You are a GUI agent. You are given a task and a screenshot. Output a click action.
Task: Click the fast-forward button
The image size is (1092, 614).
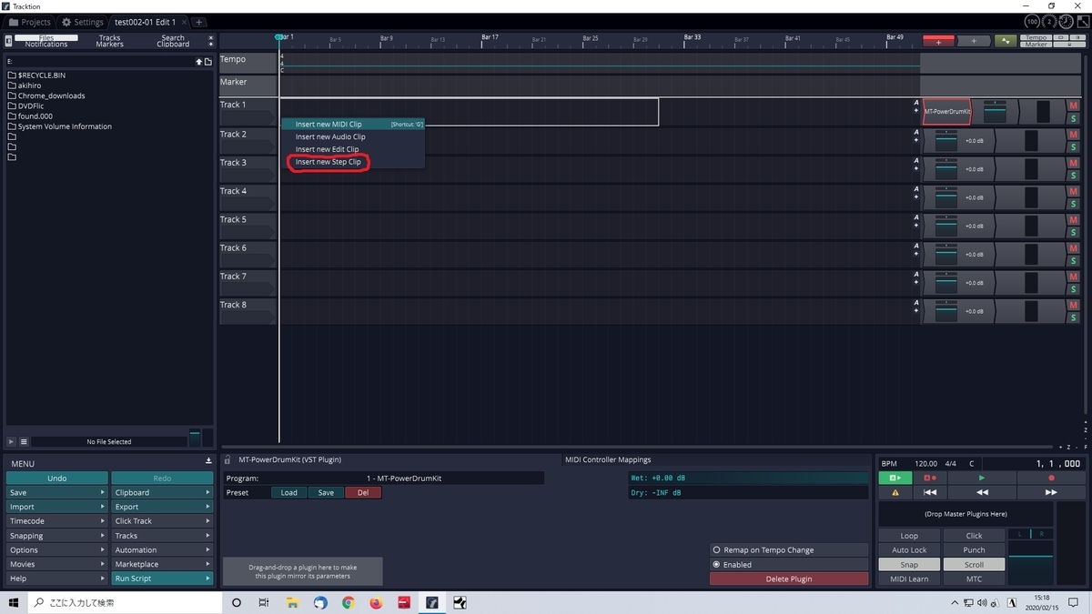point(1051,492)
